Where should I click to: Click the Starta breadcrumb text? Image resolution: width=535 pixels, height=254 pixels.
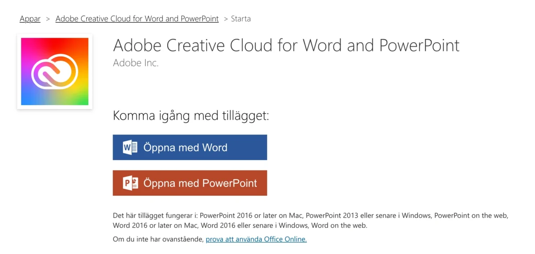241,19
